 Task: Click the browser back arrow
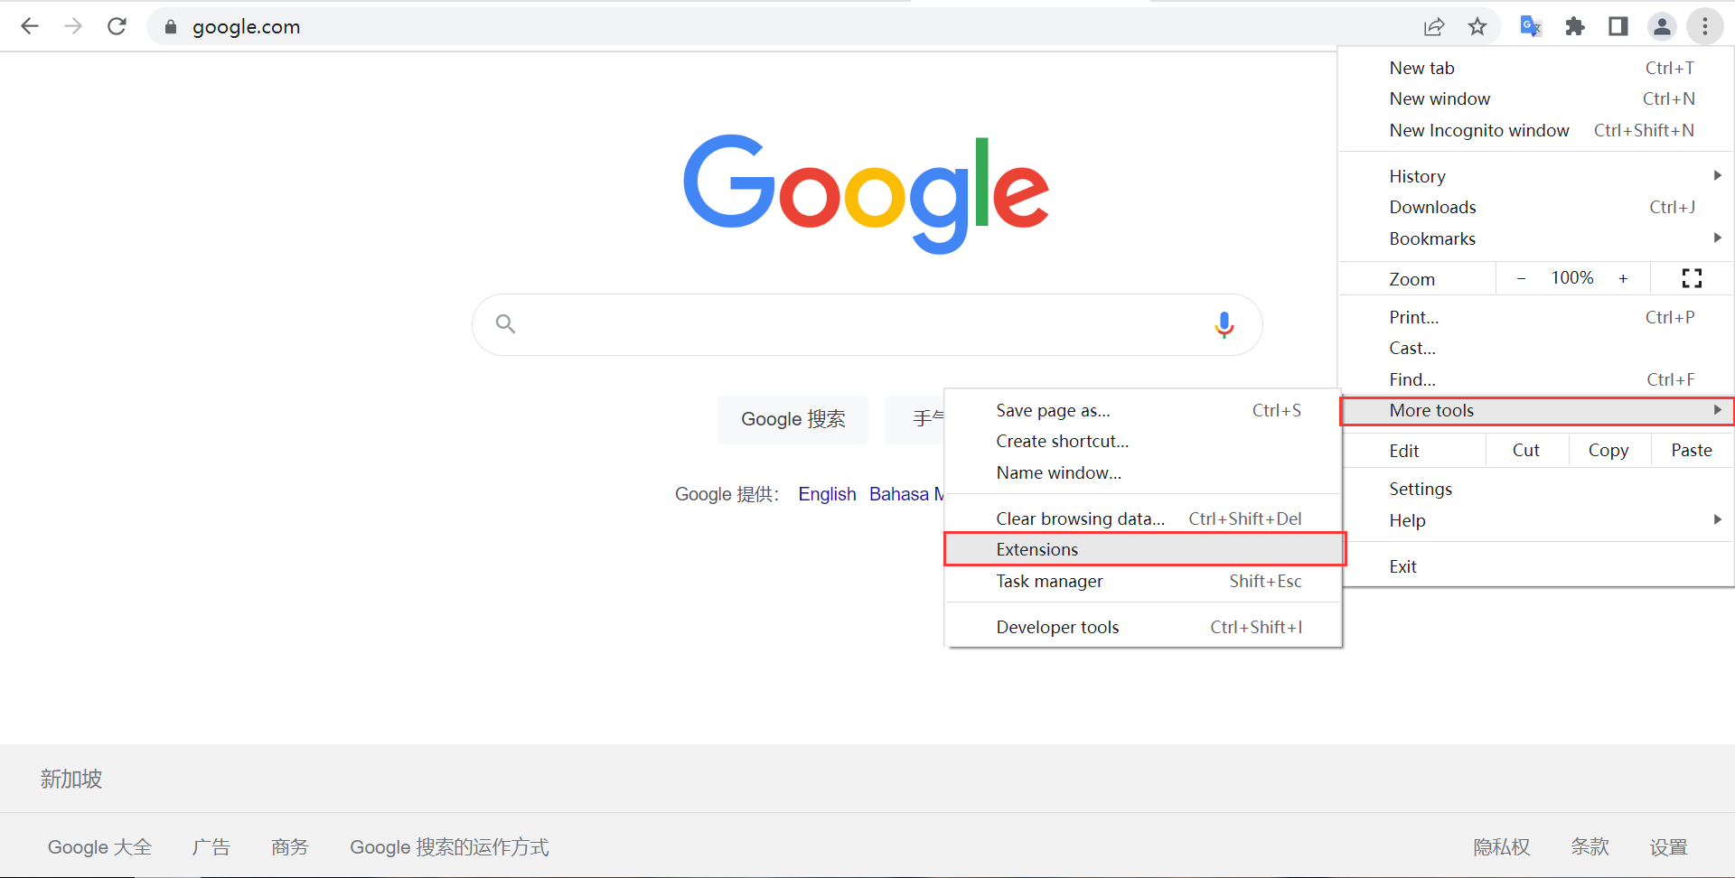30,26
